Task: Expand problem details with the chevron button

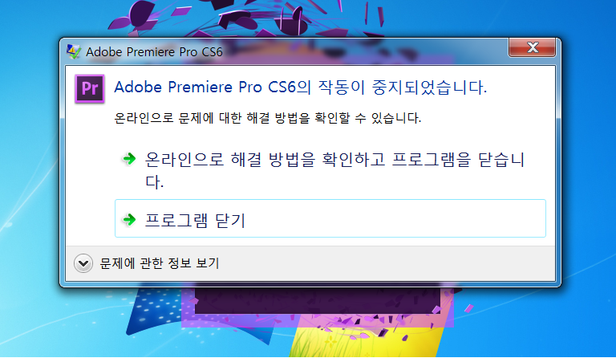Action: click(x=83, y=263)
